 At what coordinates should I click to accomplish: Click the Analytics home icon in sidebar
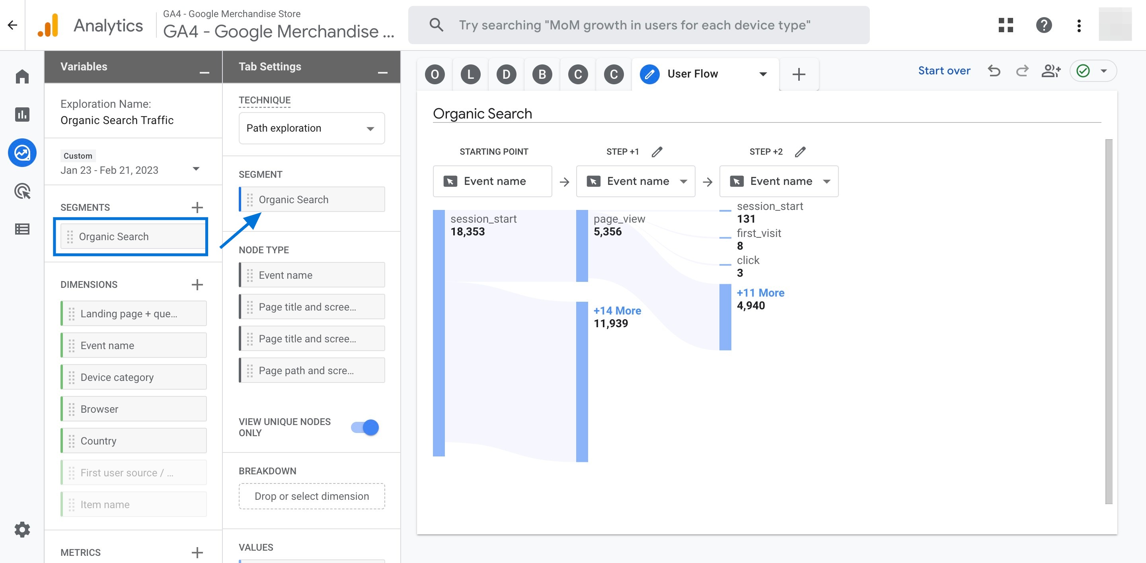click(20, 75)
